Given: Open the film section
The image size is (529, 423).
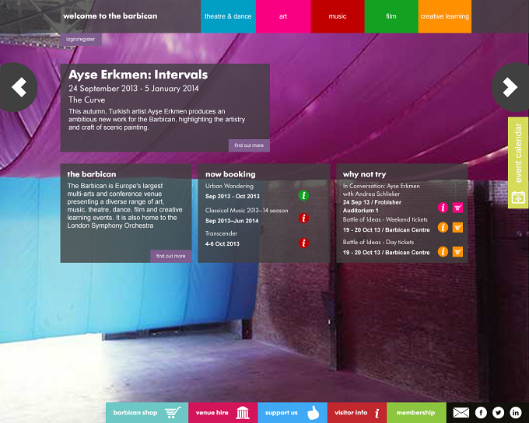Looking at the screenshot, I should tap(391, 16).
